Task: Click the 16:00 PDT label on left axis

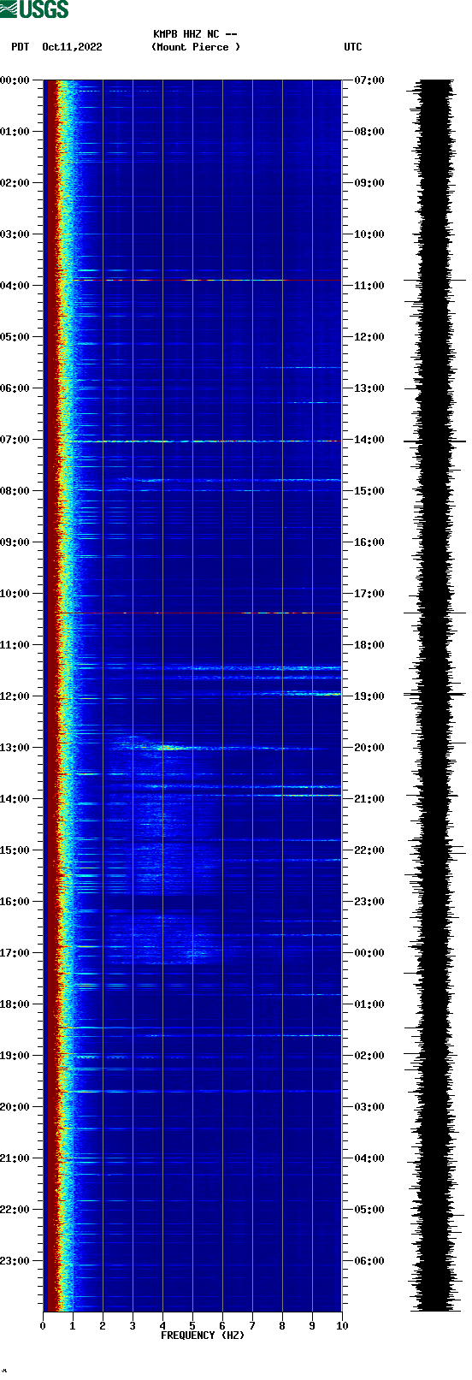Action: (15, 902)
